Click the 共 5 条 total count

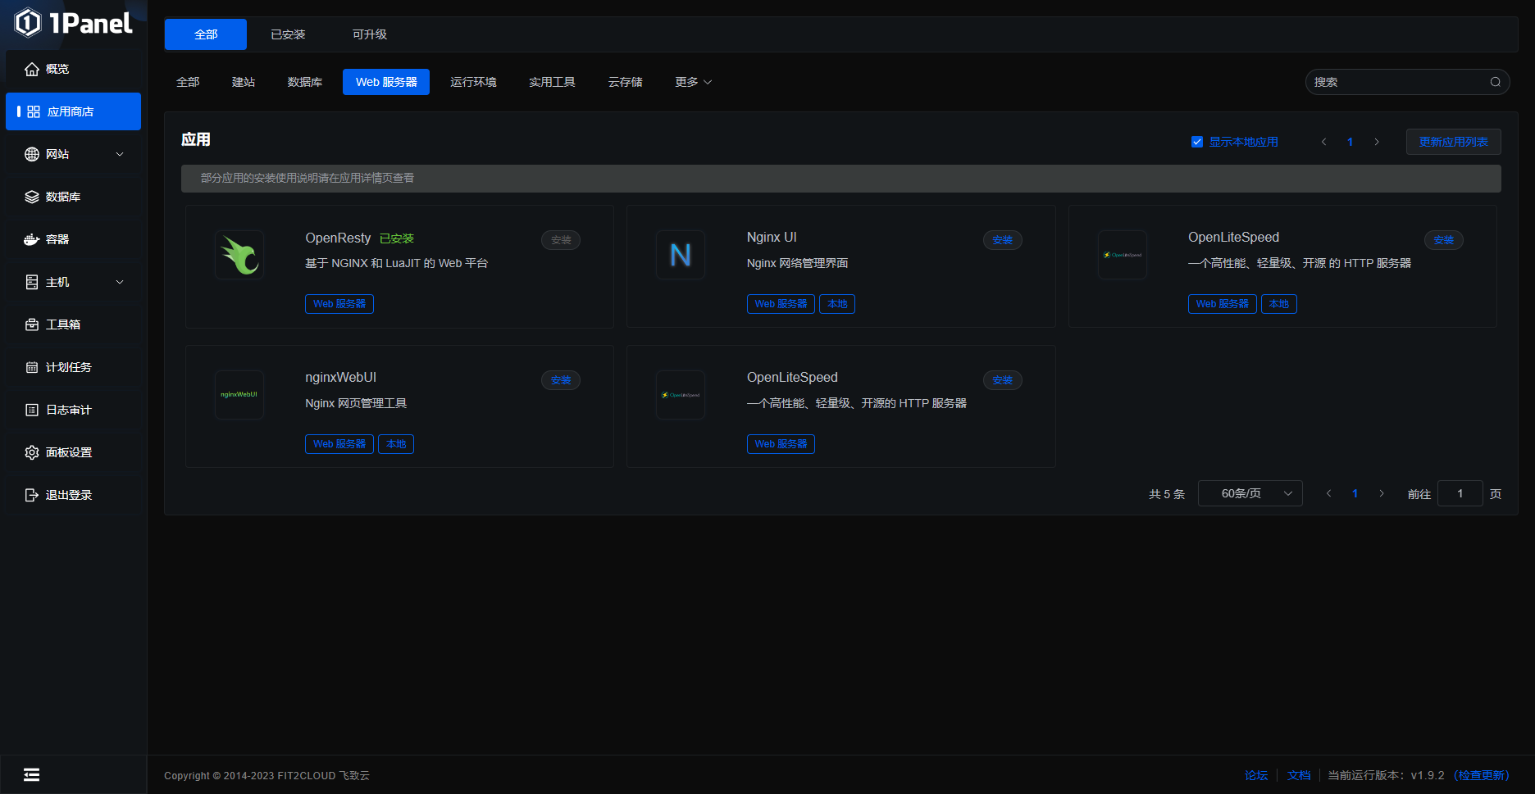coord(1167,494)
